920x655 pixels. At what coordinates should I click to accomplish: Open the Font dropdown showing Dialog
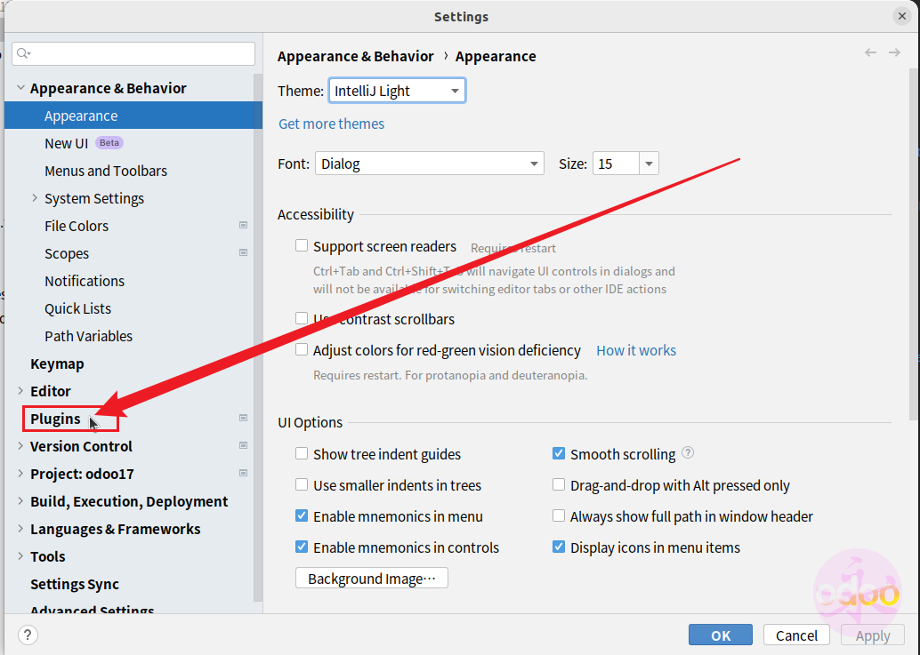click(x=430, y=164)
